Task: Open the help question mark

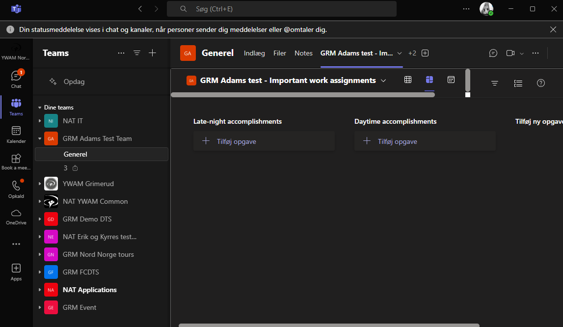Action: pos(541,83)
